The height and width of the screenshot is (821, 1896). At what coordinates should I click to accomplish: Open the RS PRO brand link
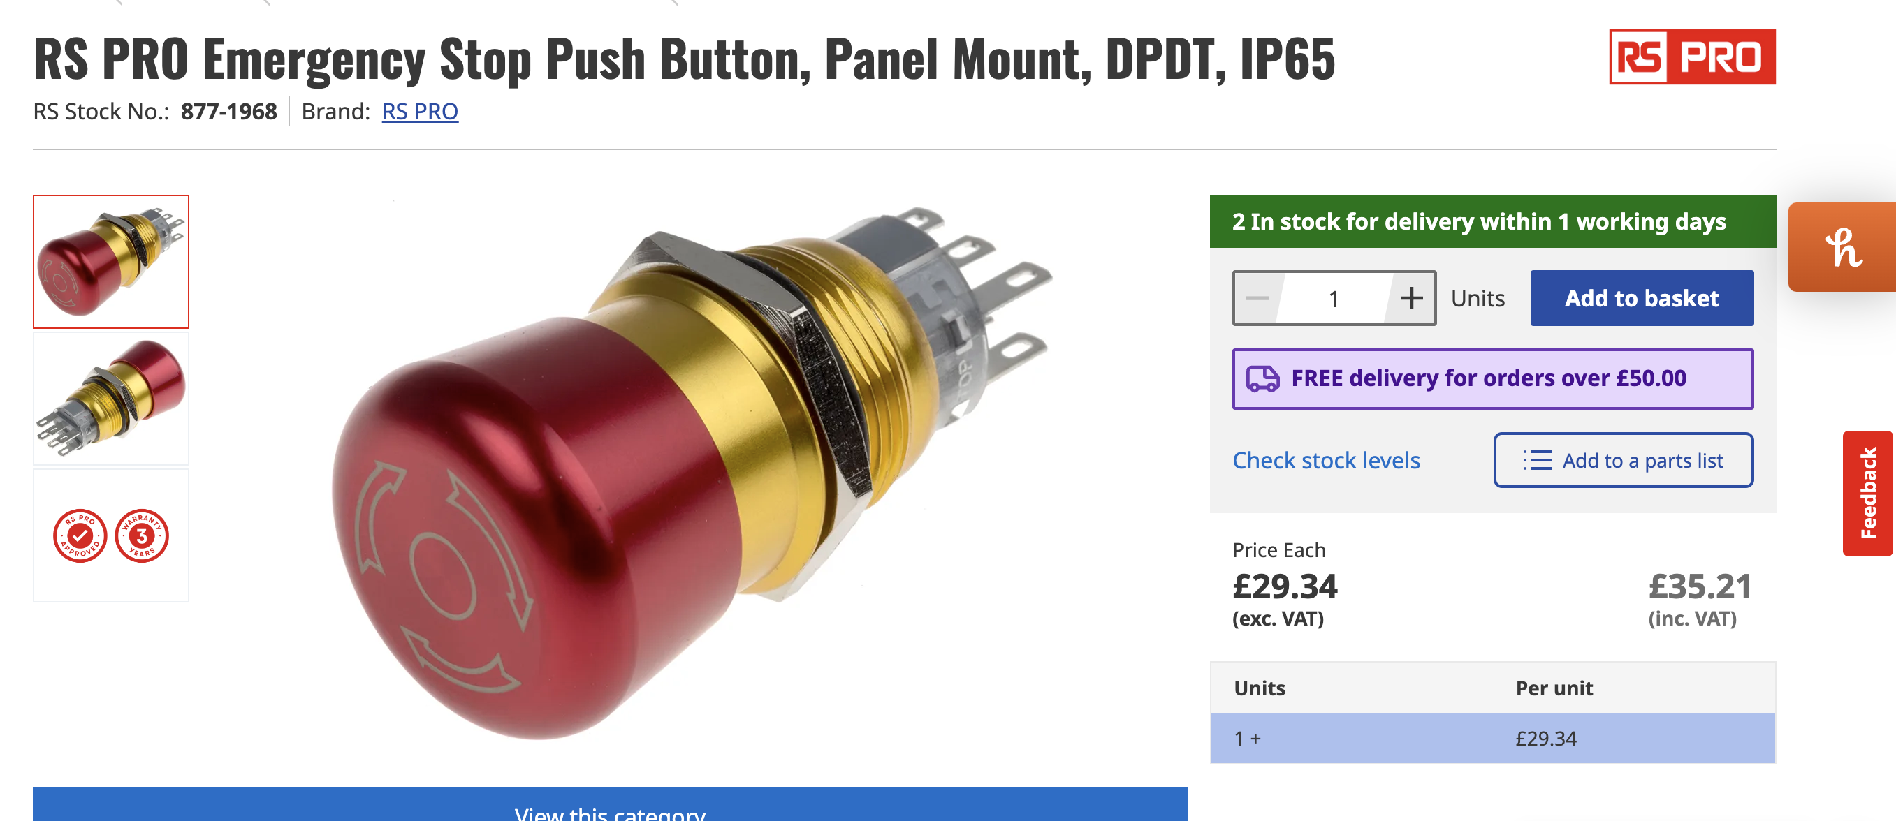click(420, 111)
